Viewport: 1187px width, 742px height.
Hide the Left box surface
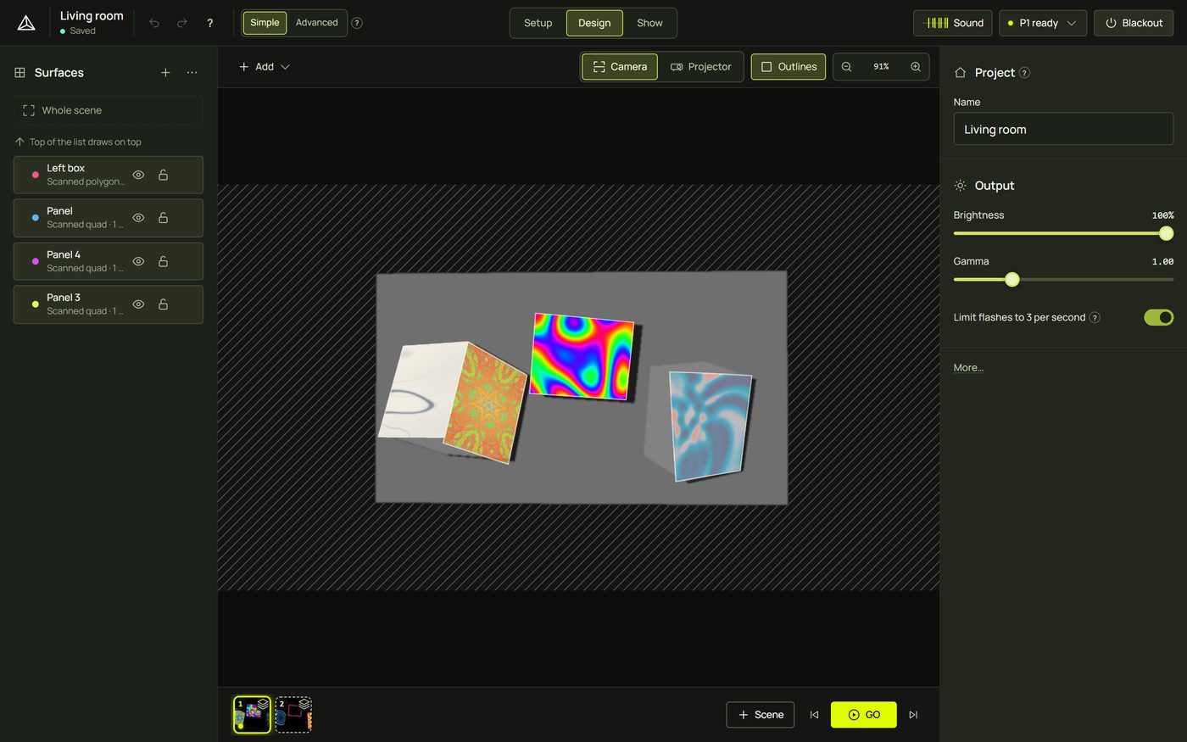[138, 175]
